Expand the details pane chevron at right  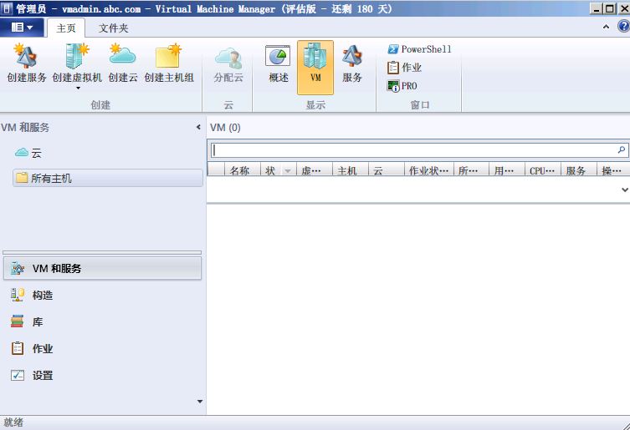(625, 190)
